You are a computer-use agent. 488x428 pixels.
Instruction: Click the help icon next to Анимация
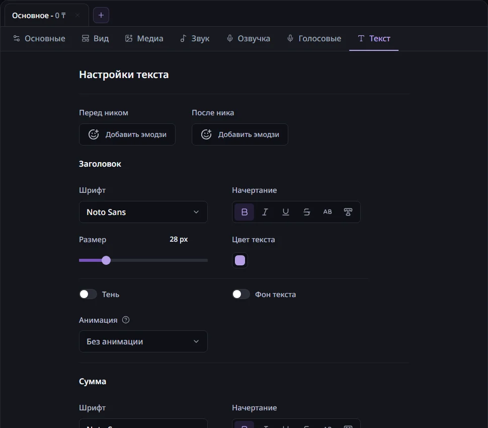(126, 320)
